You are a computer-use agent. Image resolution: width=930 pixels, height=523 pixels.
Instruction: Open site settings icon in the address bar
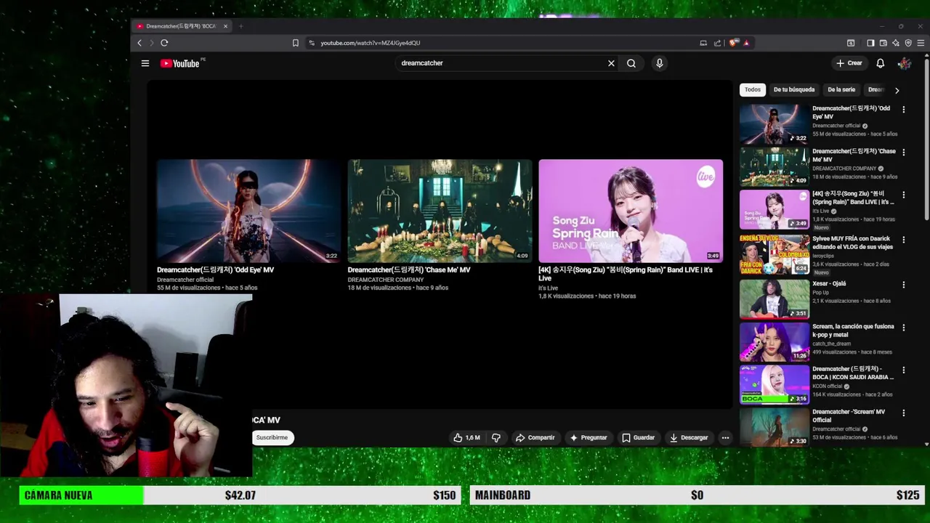point(312,43)
